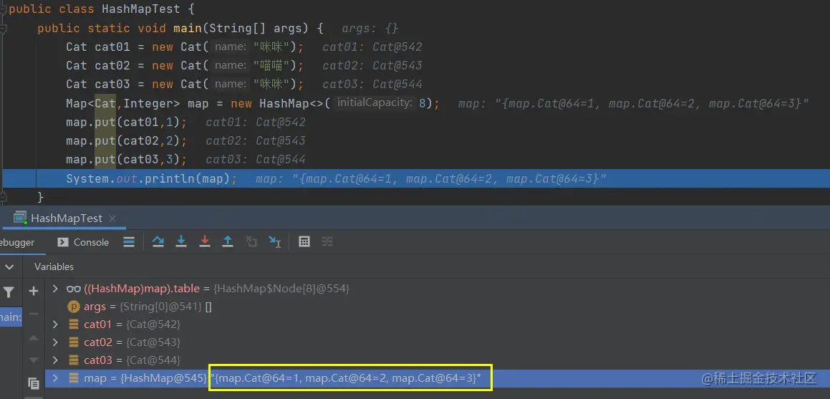Image resolution: width=830 pixels, height=399 pixels.
Task: Click the cat03 declaration line
Action: click(185, 84)
